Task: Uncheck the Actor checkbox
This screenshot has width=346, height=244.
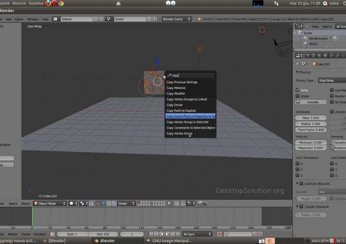Action: click(x=298, y=90)
